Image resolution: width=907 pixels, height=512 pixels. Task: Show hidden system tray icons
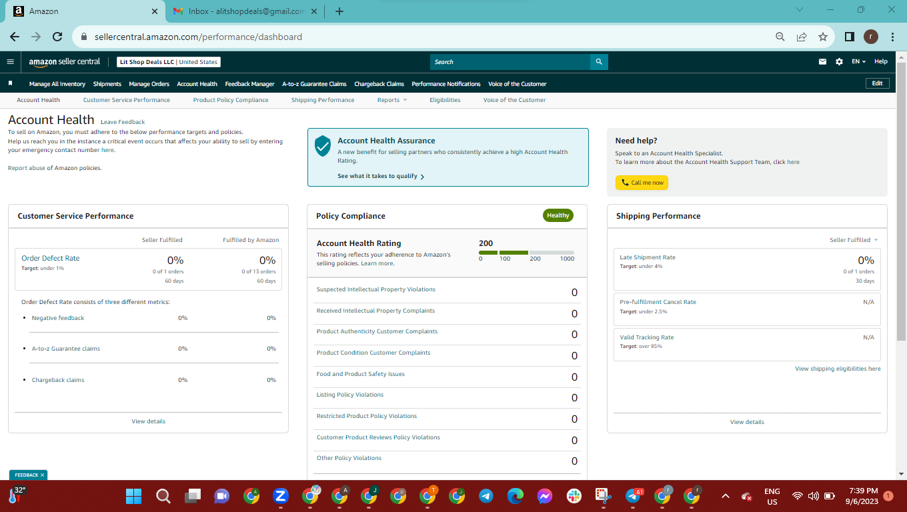tap(726, 496)
